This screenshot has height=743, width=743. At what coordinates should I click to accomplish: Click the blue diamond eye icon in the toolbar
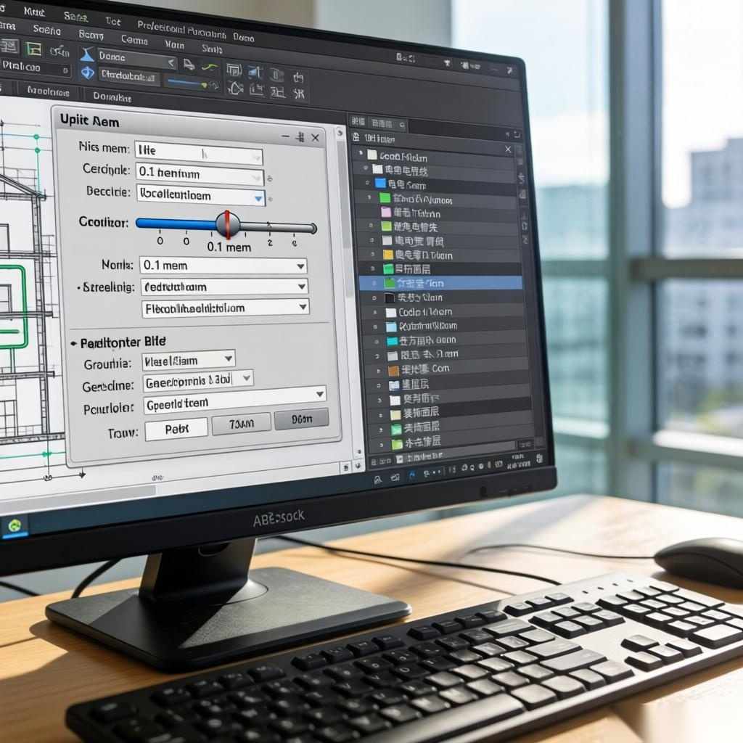click(87, 73)
